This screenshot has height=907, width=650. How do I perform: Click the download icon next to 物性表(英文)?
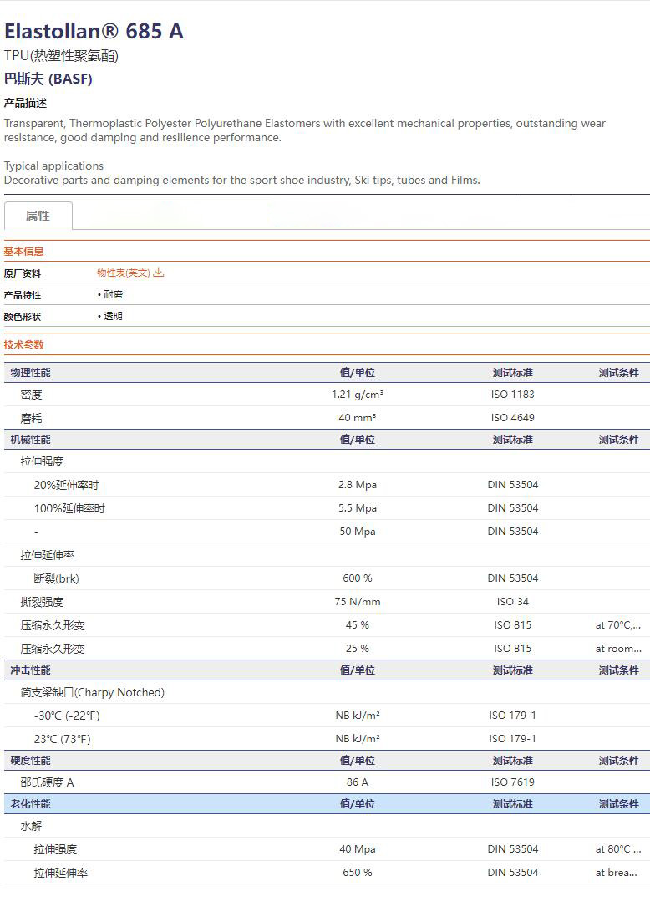coord(159,273)
